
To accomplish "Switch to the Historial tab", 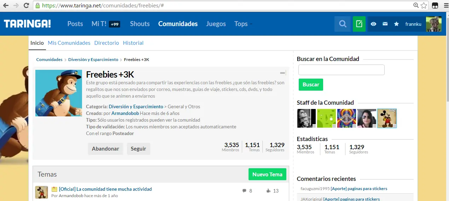I will pos(133,43).
